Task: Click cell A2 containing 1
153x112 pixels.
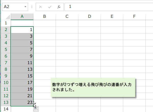Action: click(x=22, y=30)
